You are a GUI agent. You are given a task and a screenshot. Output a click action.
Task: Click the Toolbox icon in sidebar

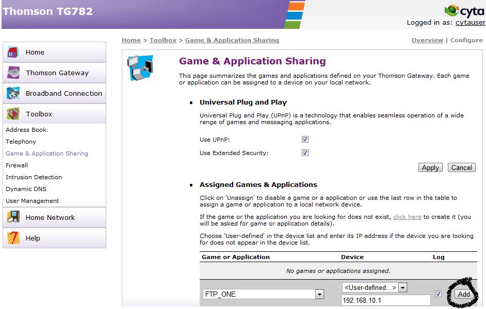[13, 114]
